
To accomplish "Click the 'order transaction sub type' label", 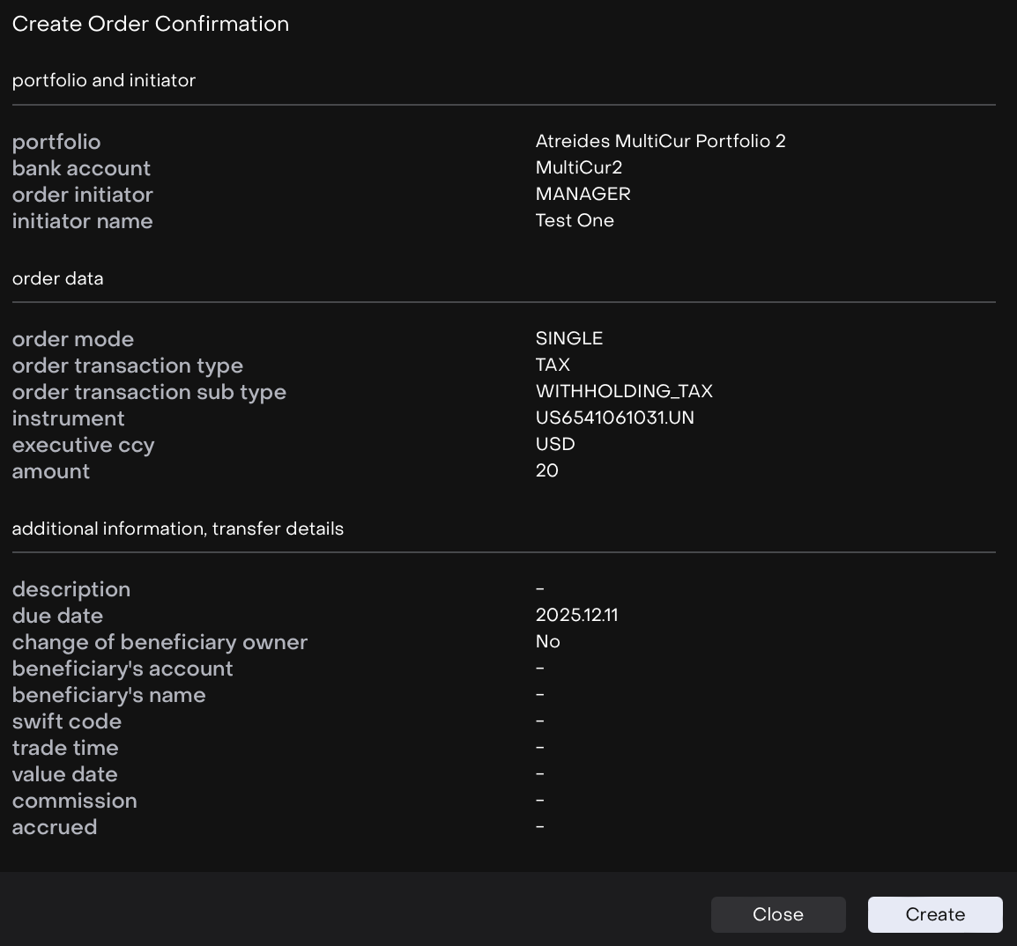I will coord(149,392).
